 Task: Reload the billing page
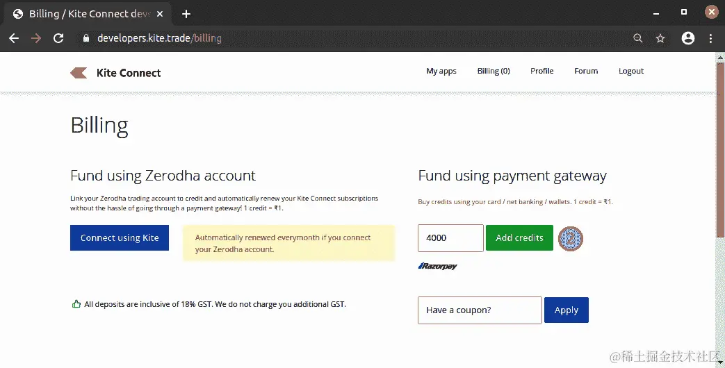58,38
